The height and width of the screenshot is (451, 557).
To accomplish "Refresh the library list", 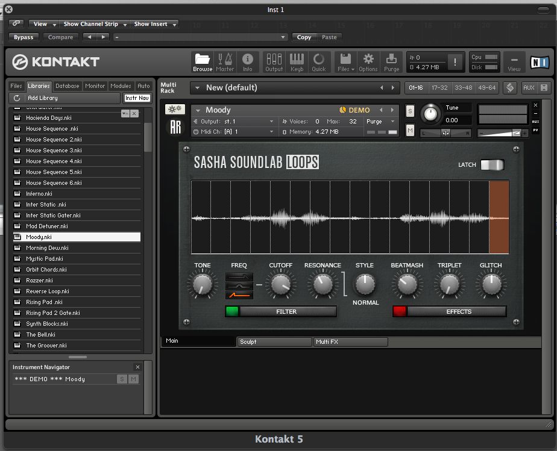I will tap(17, 98).
